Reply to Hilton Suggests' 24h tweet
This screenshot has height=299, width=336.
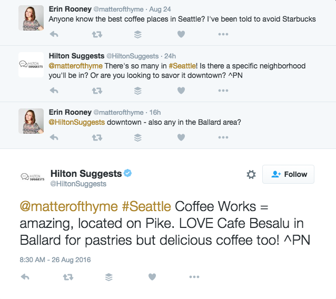click(x=53, y=91)
